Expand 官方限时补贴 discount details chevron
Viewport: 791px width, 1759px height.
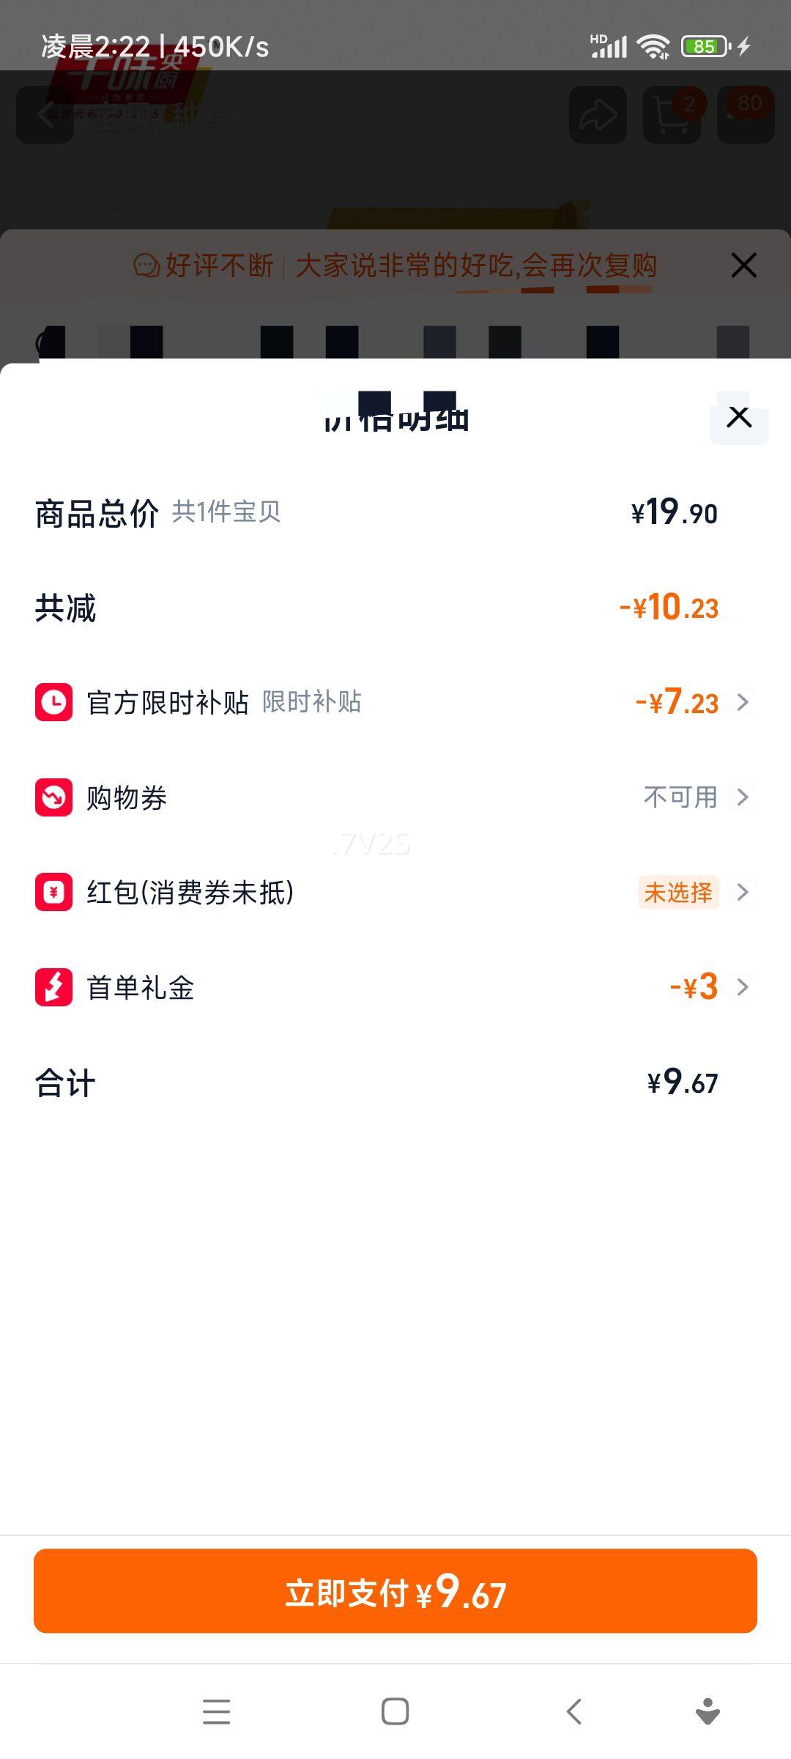point(743,702)
